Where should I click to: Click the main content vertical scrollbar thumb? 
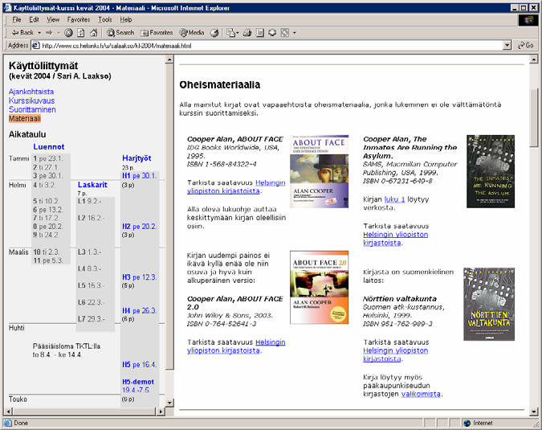534,117
